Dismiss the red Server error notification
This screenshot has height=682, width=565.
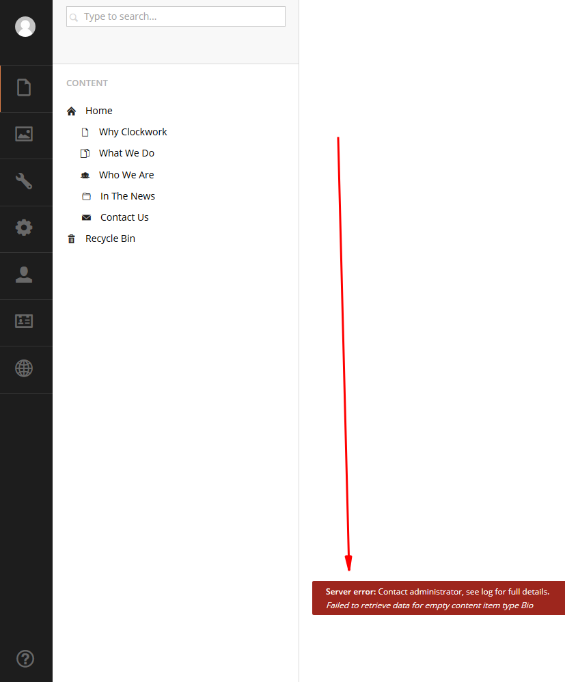pyautogui.click(x=438, y=598)
